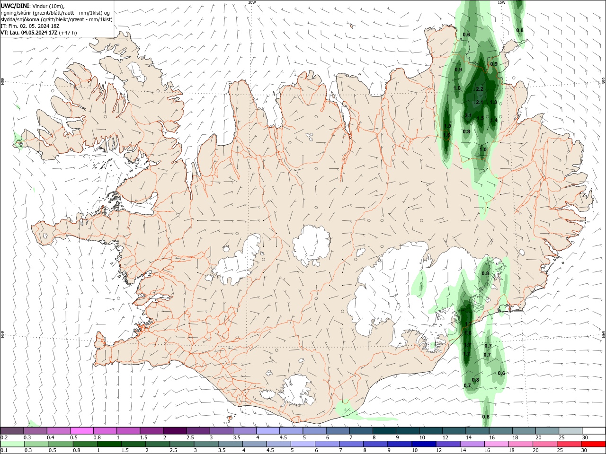Click the '14' label under lower legend row
Image resolution: width=606 pixels, height=454 pixels.
click(463, 450)
